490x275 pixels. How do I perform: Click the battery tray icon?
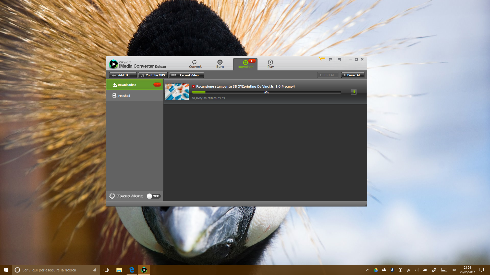(x=425, y=270)
